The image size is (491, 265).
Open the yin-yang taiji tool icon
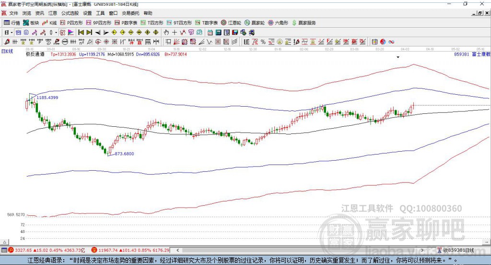[x=383, y=42]
